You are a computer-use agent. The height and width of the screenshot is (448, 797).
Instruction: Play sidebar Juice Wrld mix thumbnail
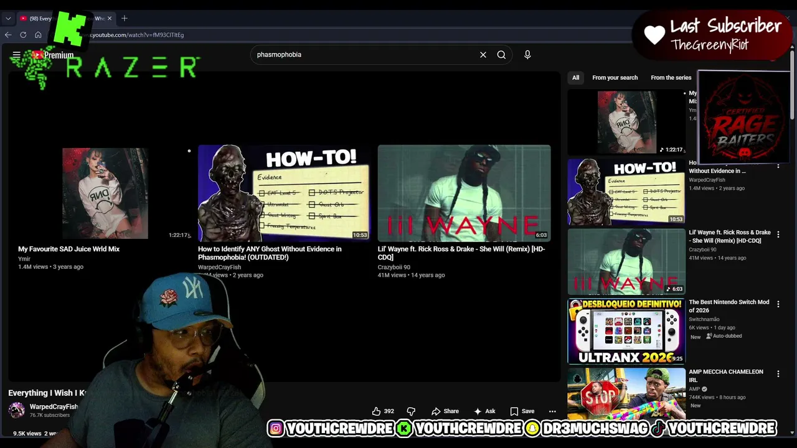coord(626,123)
